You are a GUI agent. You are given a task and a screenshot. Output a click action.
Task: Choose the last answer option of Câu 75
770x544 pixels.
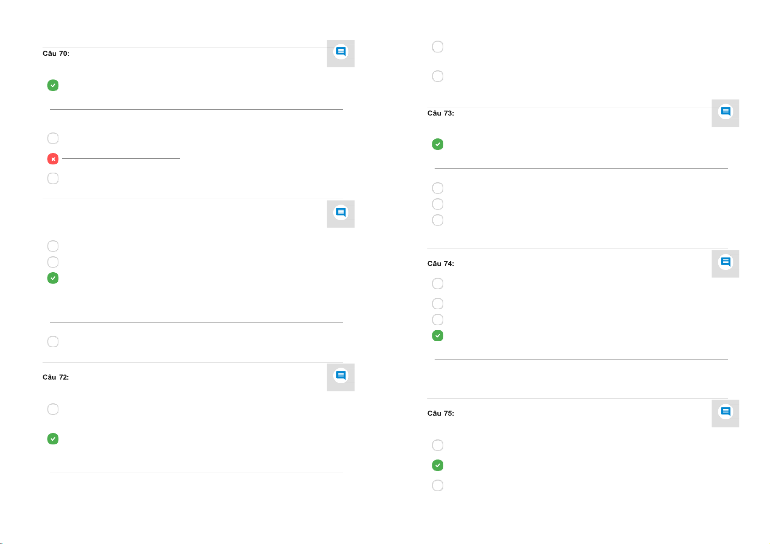pos(438,486)
